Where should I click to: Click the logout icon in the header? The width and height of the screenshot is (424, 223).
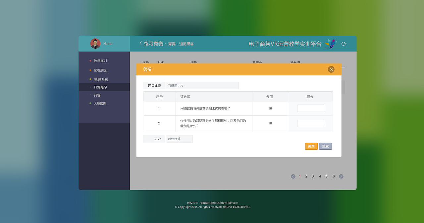[x=344, y=43]
